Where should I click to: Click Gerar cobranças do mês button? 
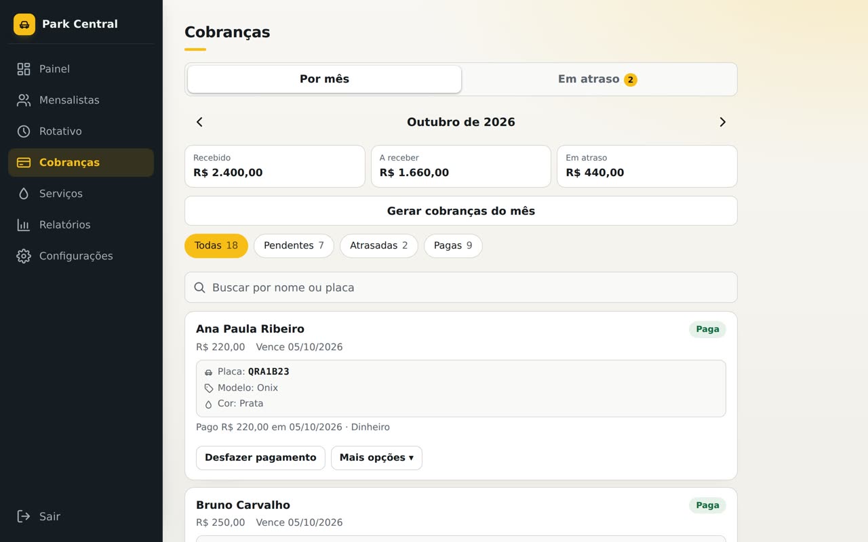click(x=461, y=211)
